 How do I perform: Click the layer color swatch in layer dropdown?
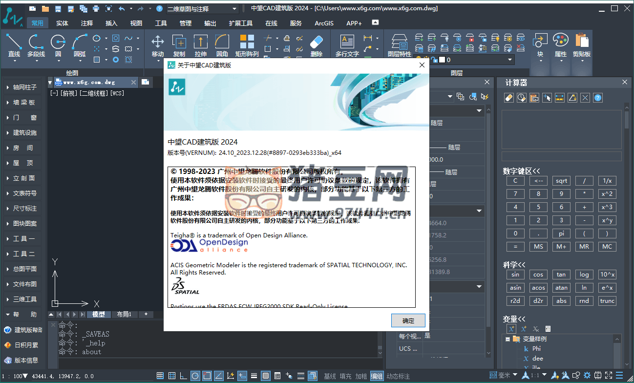pyautogui.click(x=442, y=60)
